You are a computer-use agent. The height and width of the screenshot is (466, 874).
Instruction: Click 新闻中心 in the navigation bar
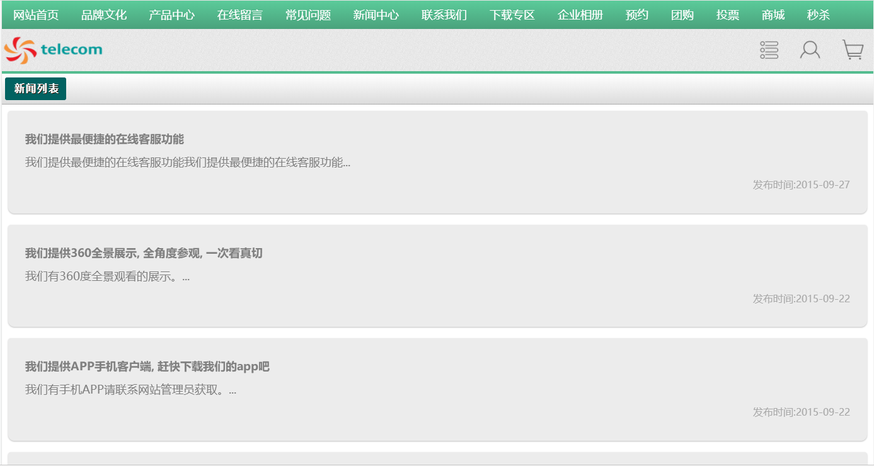[376, 15]
